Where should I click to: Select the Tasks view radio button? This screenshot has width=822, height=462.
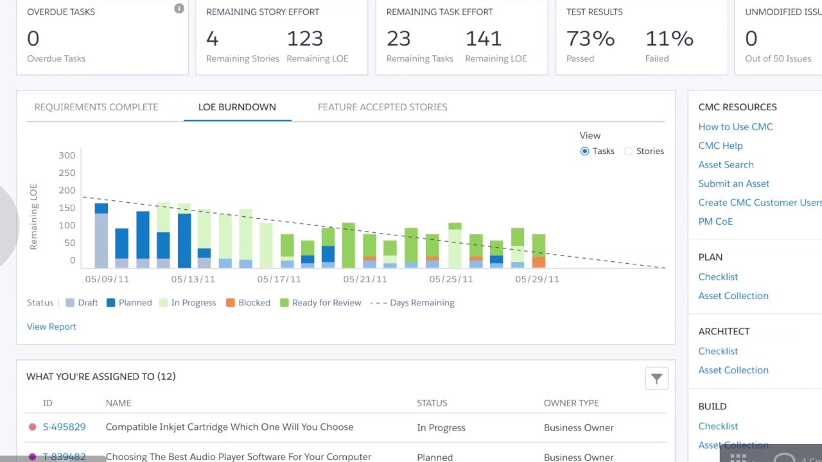point(584,151)
